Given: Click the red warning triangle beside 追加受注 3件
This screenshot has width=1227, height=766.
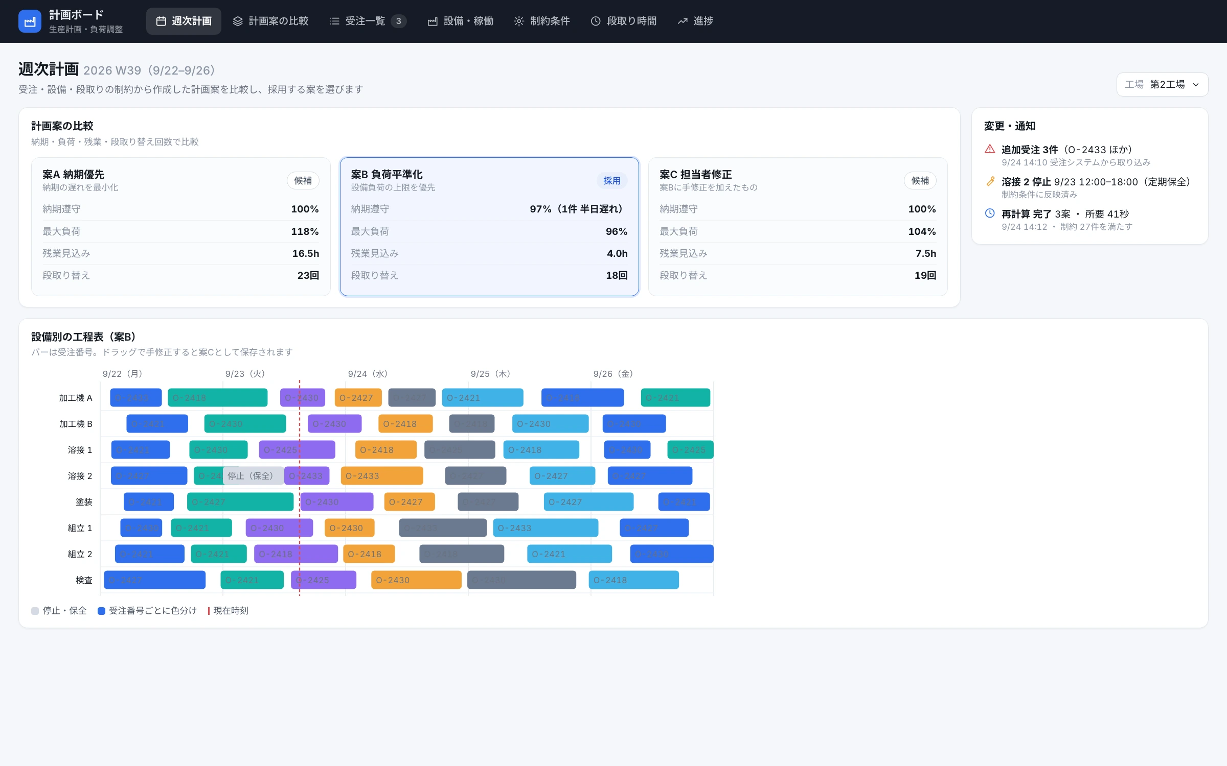Looking at the screenshot, I should [x=990, y=149].
